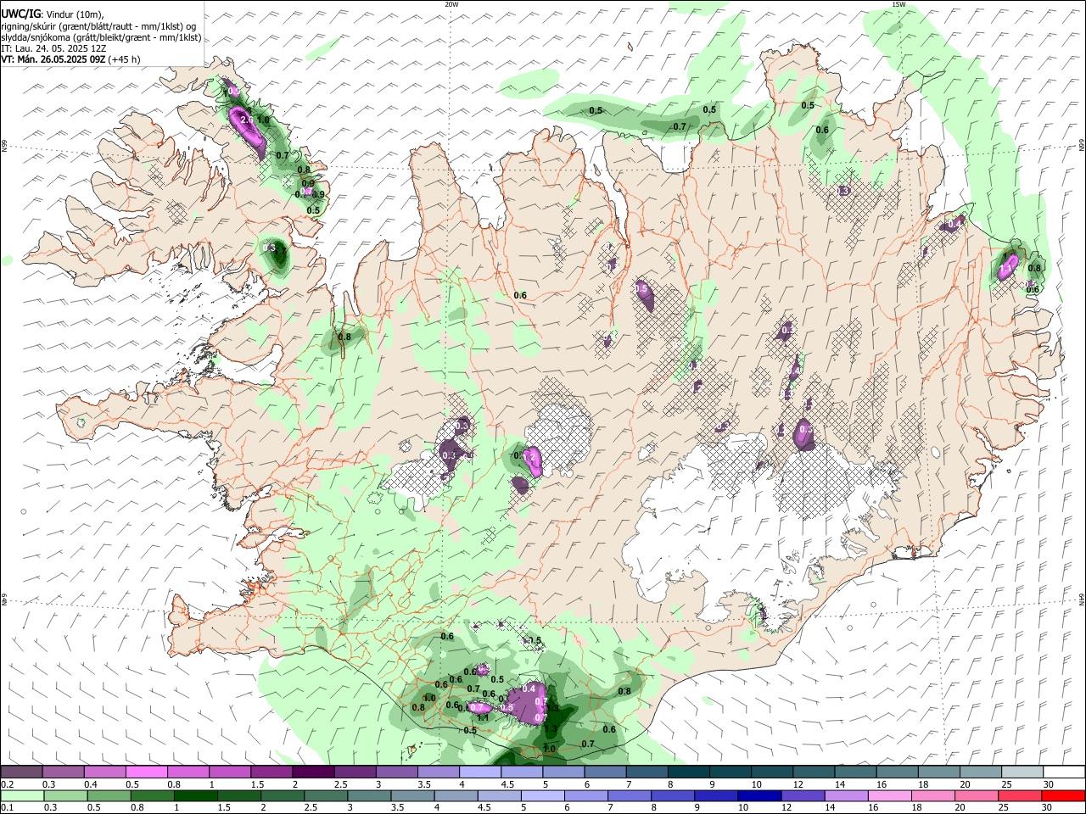Pick the crimson swatch starting at 25 in rain legend
Viewport: 1086px width, 814px height.
pyautogui.click(x=1021, y=795)
